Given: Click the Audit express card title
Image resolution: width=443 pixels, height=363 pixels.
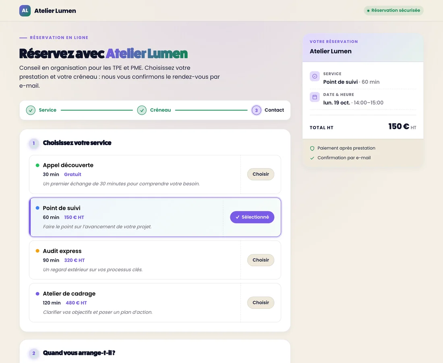Looking at the screenshot, I should (62, 251).
